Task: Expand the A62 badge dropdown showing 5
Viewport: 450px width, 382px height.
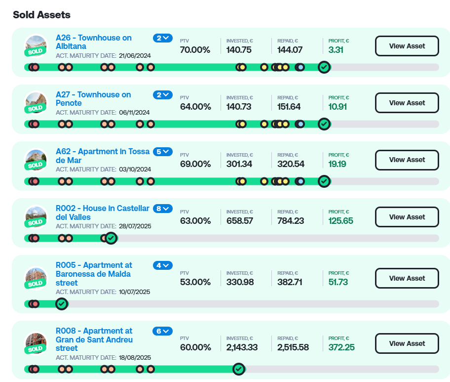Action: click(x=162, y=152)
